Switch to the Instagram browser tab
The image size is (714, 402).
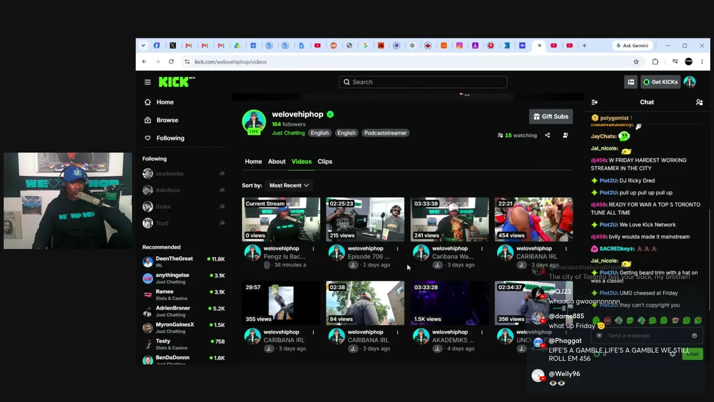pos(460,46)
